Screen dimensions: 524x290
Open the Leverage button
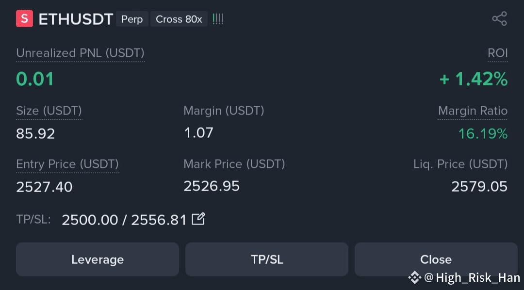98,259
